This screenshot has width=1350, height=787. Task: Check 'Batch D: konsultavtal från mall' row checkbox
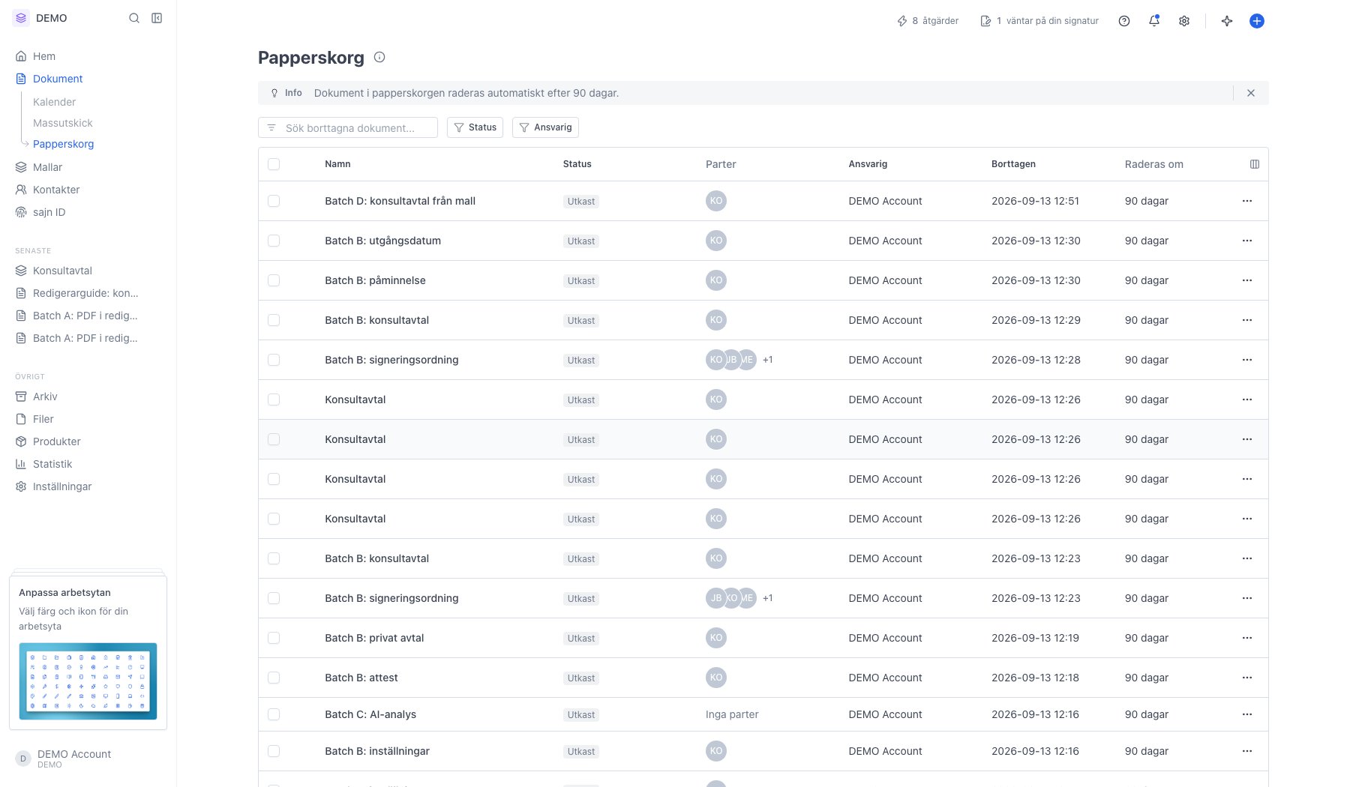pos(274,201)
